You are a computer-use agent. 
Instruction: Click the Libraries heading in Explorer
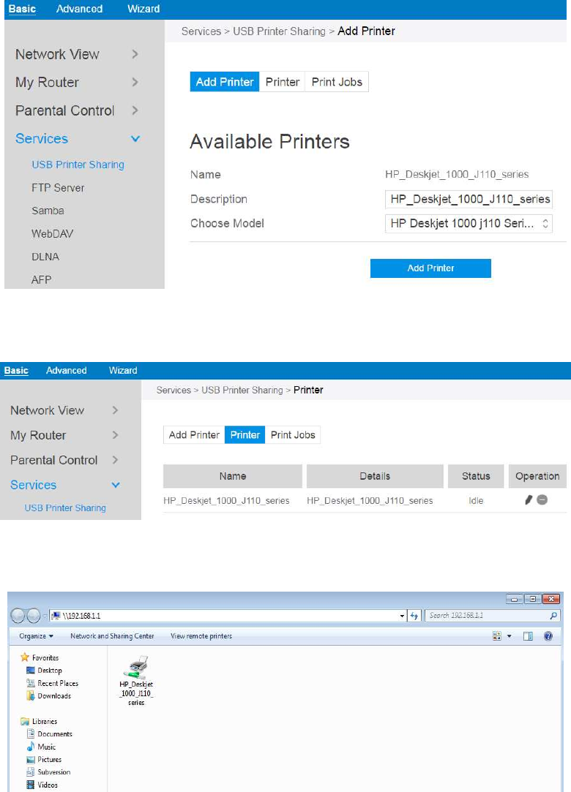(39, 721)
